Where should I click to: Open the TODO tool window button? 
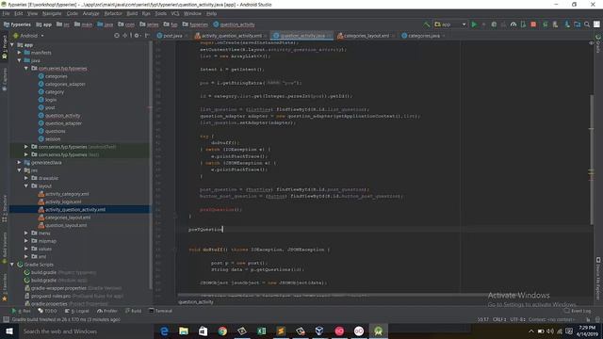click(x=47, y=311)
